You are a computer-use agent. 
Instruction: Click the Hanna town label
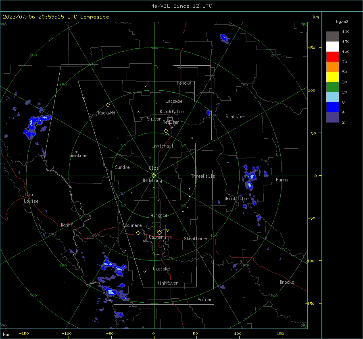282,180
